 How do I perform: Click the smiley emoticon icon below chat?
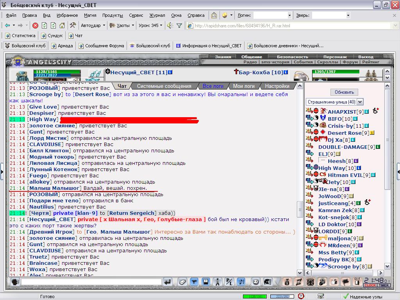click(x=255, y=282)
